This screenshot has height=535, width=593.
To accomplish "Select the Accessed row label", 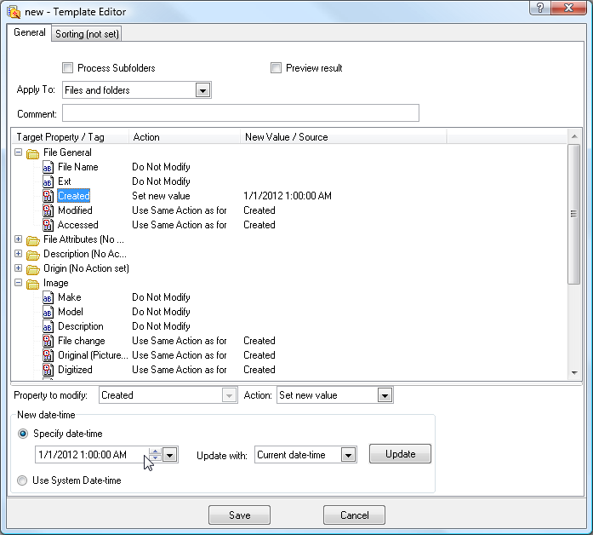I will click(78, 225).
